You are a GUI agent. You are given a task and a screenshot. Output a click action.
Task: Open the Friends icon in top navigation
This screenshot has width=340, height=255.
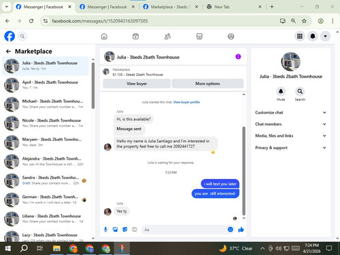click(167, 36)
